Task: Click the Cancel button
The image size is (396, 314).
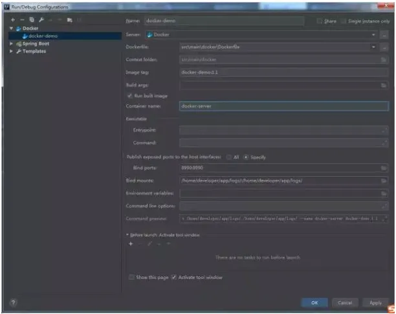Action: pyautogui.click(x=345, y=302)
